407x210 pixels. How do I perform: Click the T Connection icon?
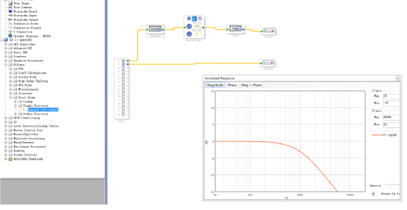point(10,32)
